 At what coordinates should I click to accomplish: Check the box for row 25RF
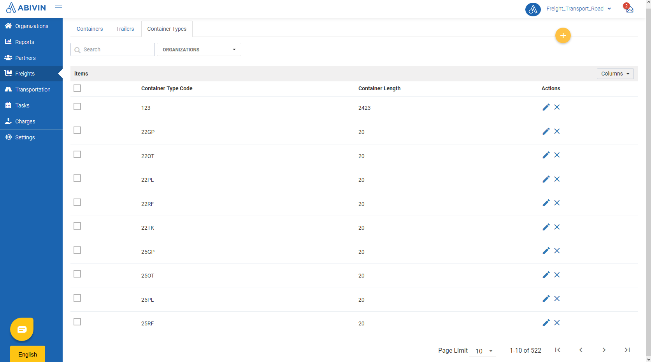coord(77,322)
